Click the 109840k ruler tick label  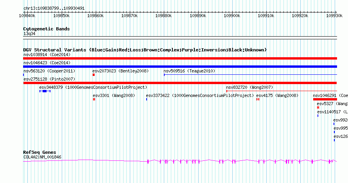pyautogui.click(x=27, y=16)
